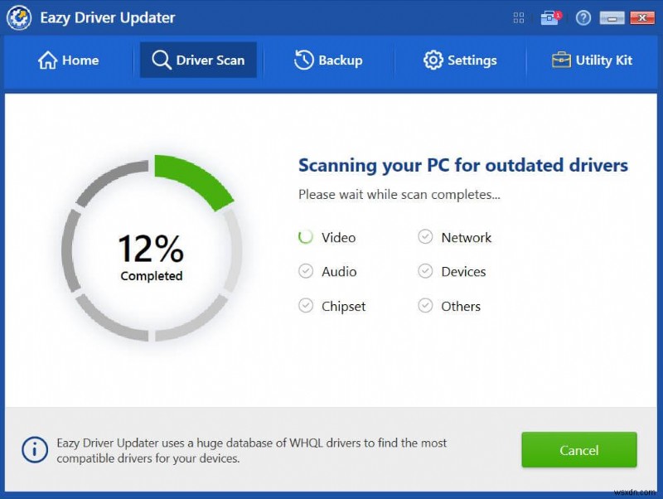Open the Settings gear icon
The width and height of the screenshot is (663, 499).
tap(432, 60)
